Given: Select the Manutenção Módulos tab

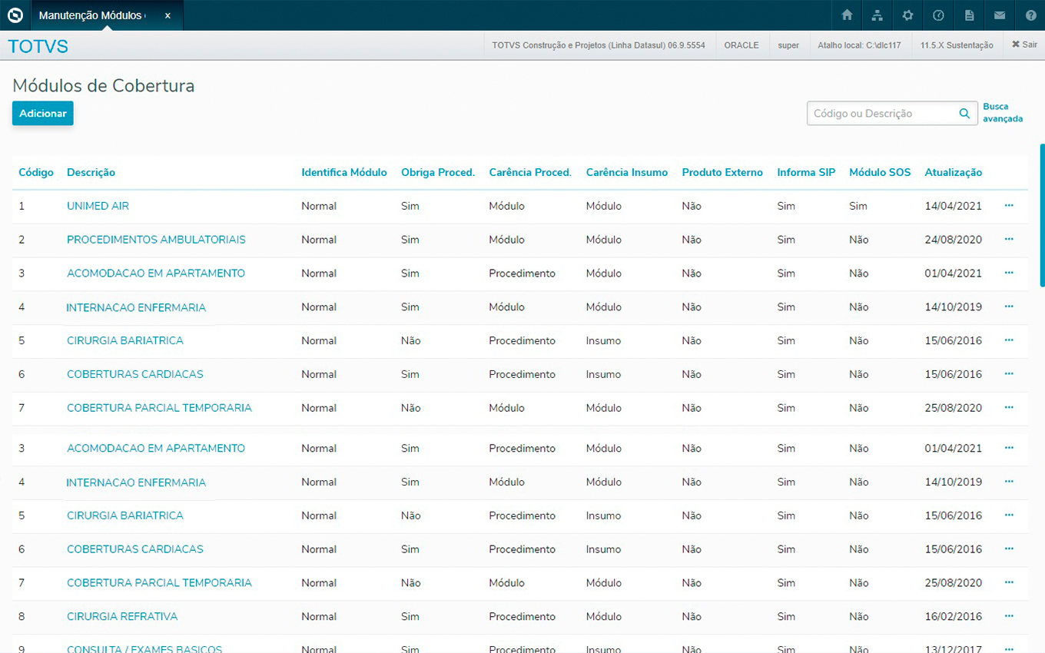Looking at the screenshot, I should 91,15.
